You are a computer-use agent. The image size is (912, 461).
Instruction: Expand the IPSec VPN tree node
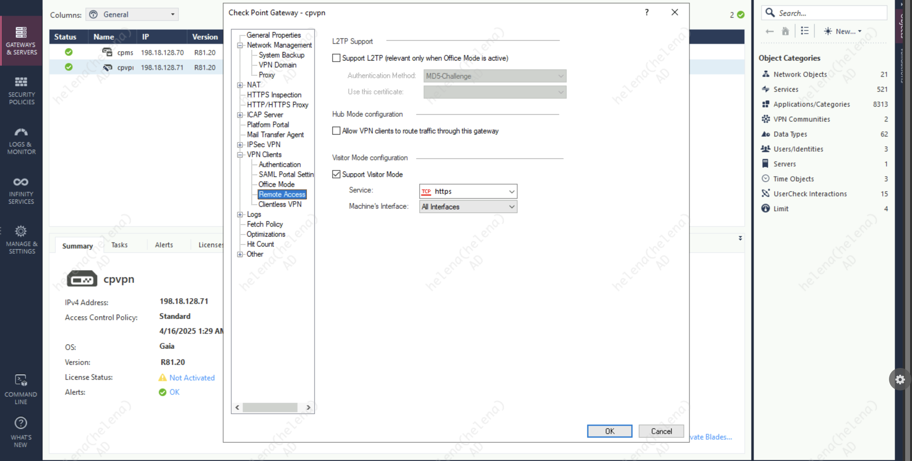(x=240, y=145)
